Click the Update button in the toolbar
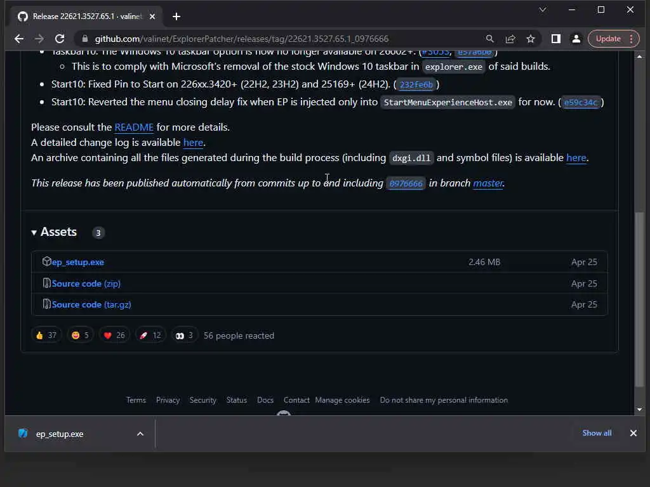The height and width of the screenshot is (487, 650). click(x=608, y=39)
